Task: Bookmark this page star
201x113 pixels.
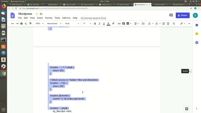Action: tap(191, 8)
